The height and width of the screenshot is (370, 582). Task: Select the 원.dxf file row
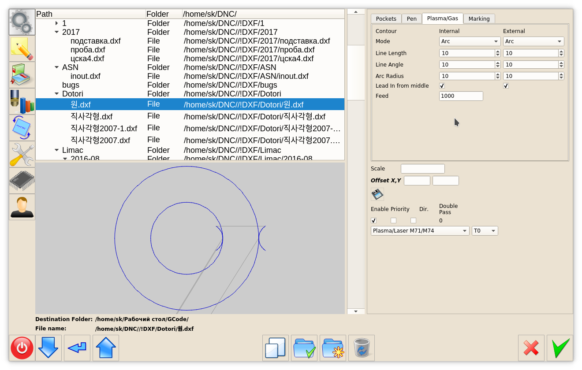[190, 104]
